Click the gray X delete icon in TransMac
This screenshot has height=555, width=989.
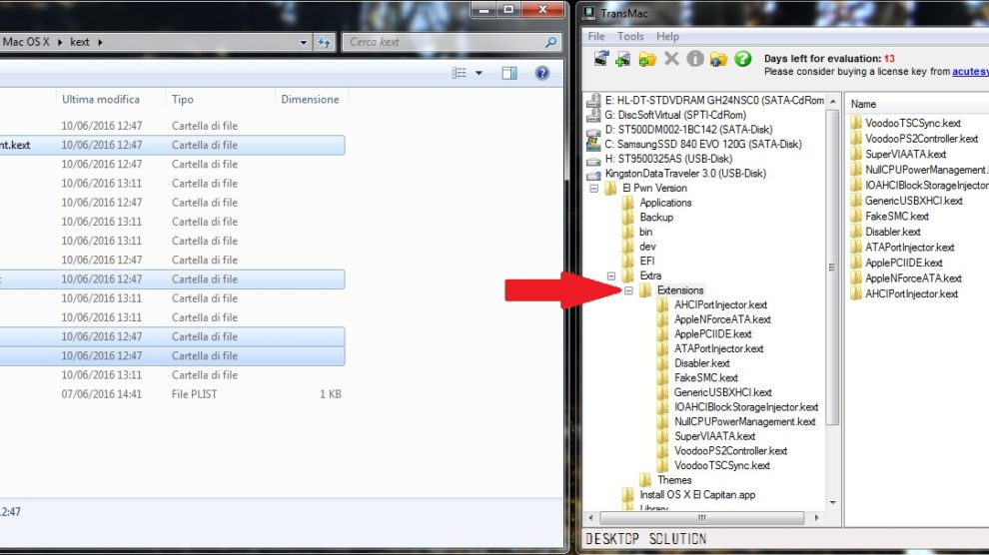(x=671, y=59)
